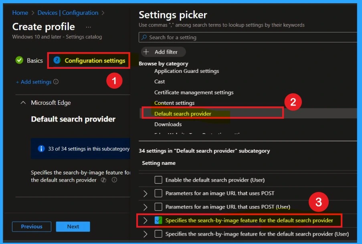Image resolution: width=362 pixels, height=244 pixels.
Task: Select the Downloads category
Action: [168, 124]
